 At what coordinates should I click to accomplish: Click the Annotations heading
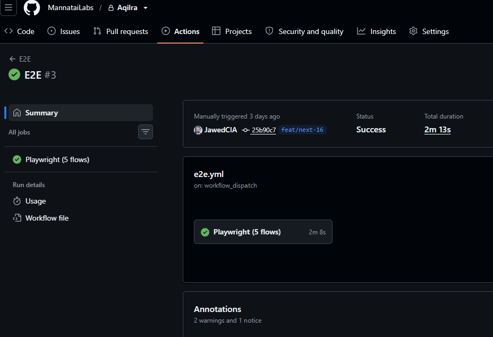pyautogui.click(x=218, y=309)
